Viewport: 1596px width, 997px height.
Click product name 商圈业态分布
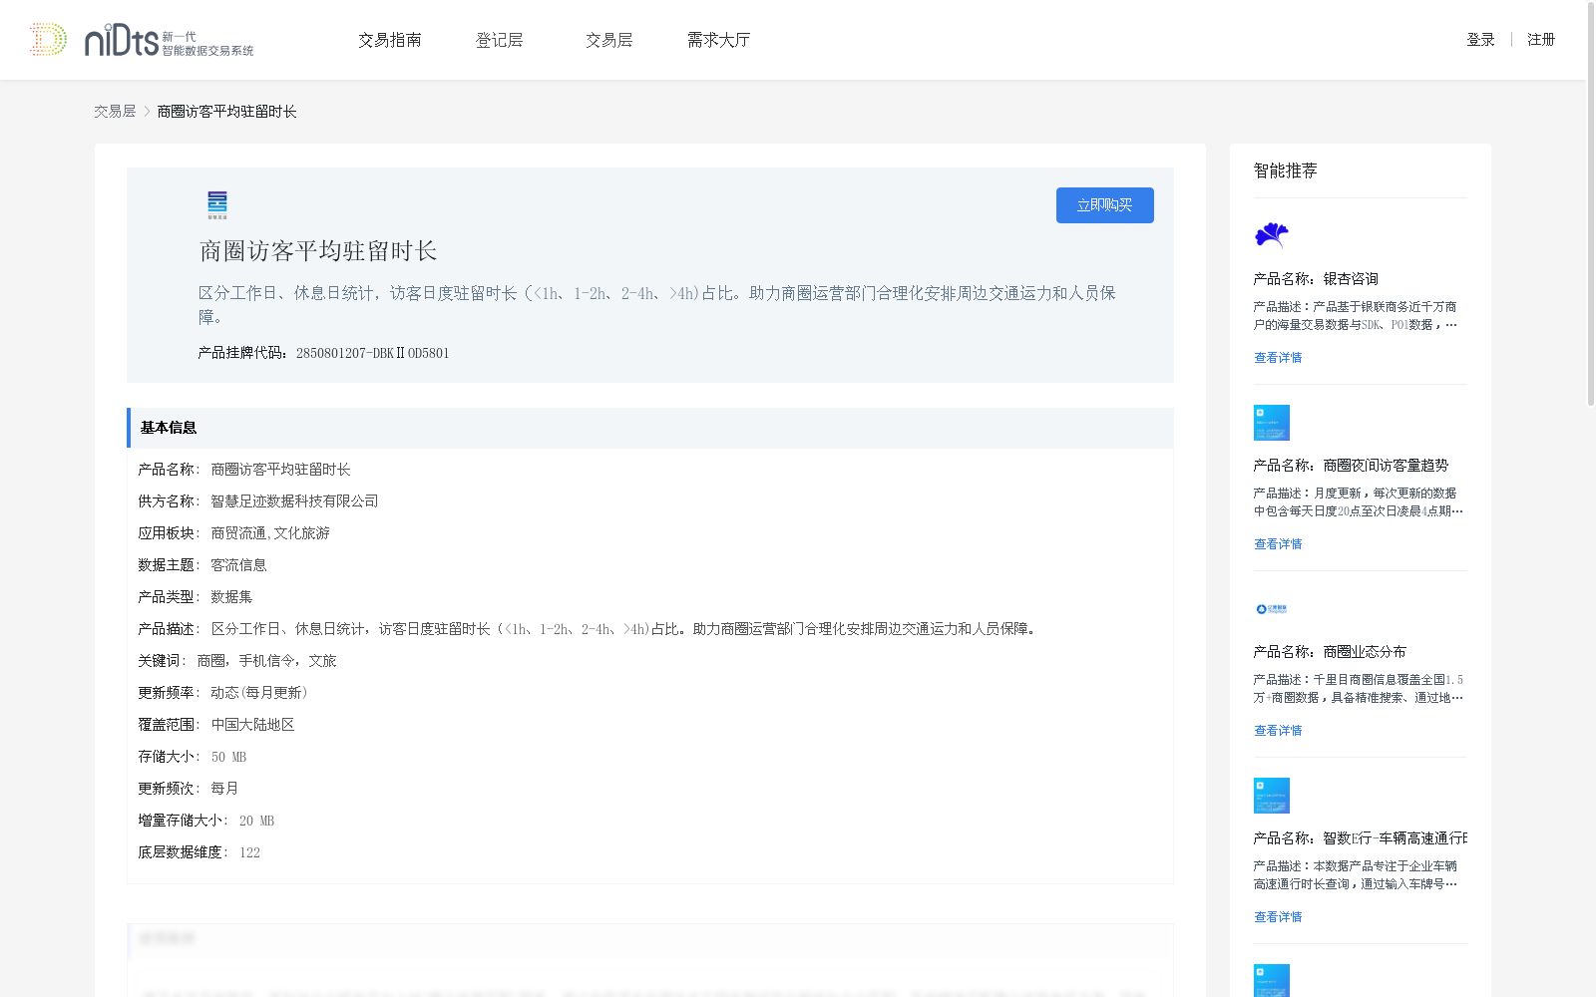(x=1365, y=652)
